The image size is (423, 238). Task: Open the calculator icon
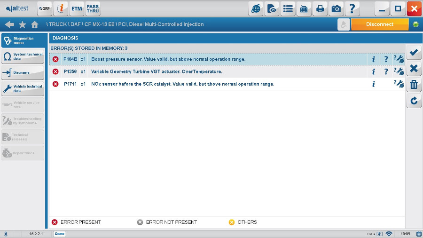[x=304, y=9]
